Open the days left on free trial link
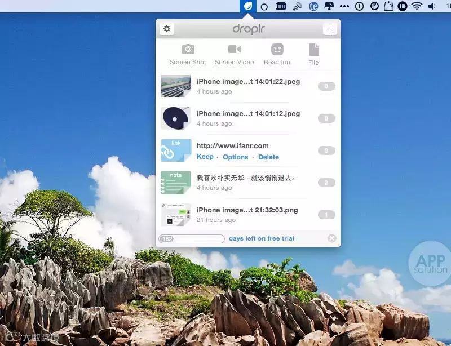Viewport: 451px width, 346px height. tap(262, 238)
